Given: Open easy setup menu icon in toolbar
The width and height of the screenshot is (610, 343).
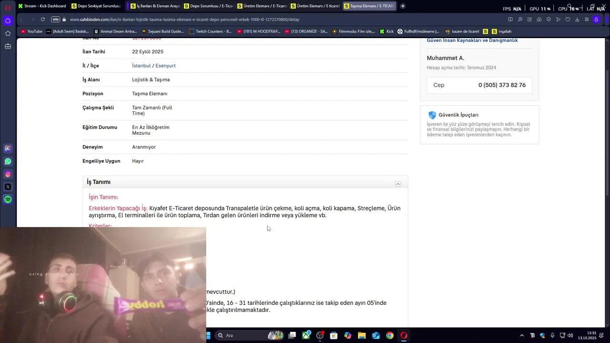Looking at the screenshot, I should pos(587,20).
